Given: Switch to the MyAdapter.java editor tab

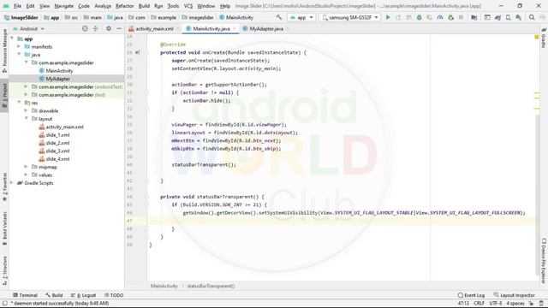Looking at the screenshot, I should (x=265, y=28).
